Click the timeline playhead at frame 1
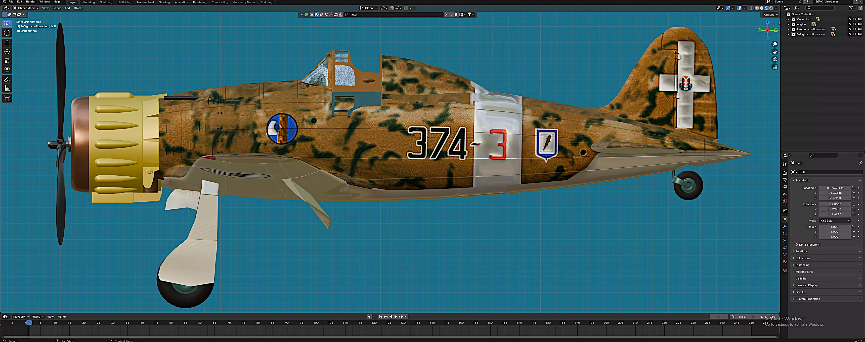 [29, 323]
